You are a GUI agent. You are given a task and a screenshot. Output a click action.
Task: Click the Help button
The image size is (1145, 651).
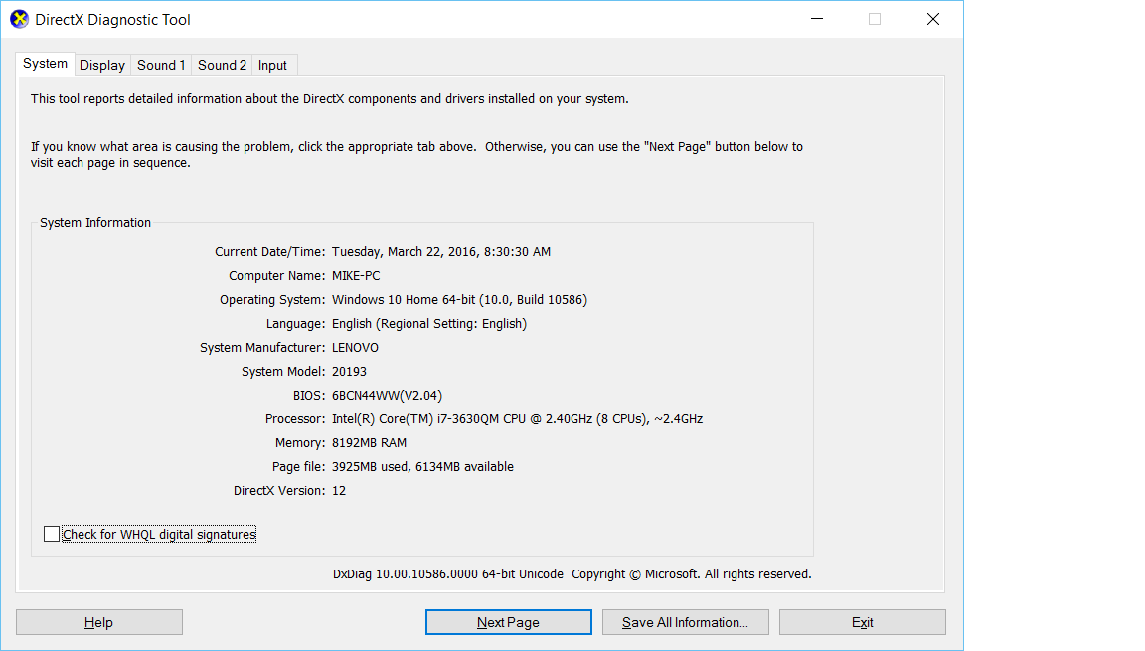coord(99,622)
